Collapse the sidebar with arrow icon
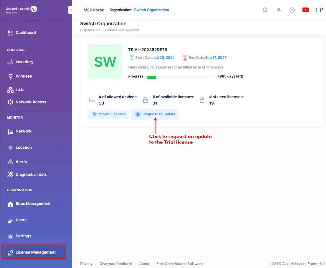Viewport: 326px width, 268px height. pos(72,10)
